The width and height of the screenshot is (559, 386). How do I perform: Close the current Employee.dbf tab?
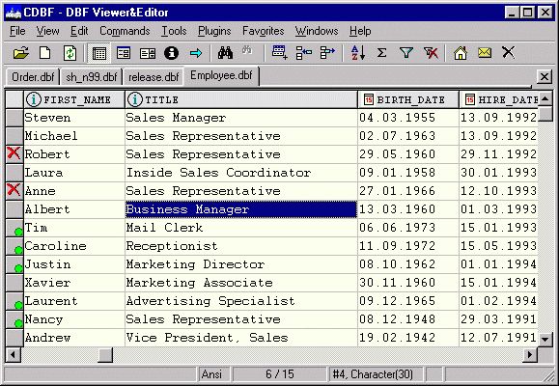(544, 76)
